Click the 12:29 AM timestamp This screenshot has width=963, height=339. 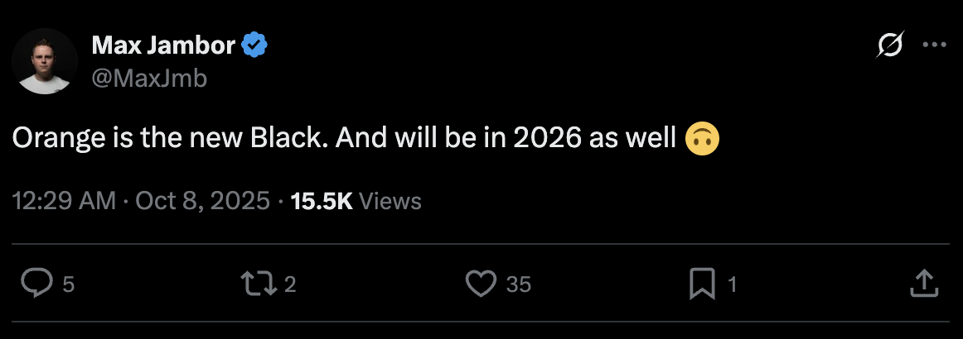tap(65, 201)
